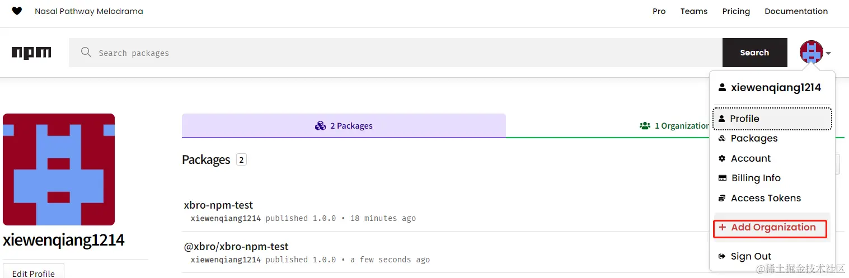Switch to the 1 Organization tab

point(674,126)
